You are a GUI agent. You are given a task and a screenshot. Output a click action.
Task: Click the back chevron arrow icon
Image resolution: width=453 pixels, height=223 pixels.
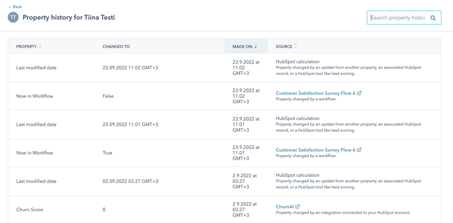(9, 7)
